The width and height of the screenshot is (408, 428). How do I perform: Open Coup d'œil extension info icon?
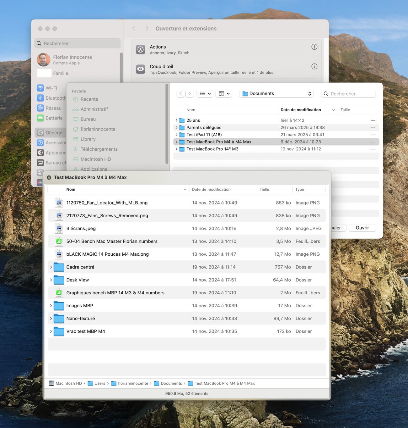click(x=314, y=66)
